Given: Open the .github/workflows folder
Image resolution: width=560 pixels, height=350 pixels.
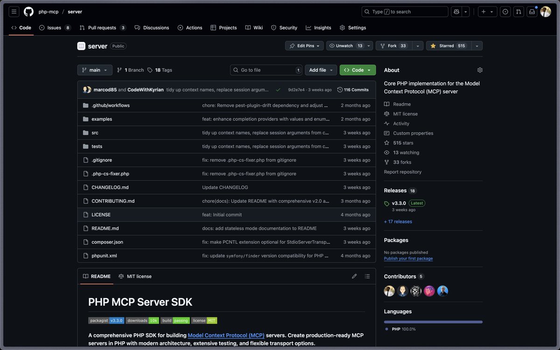Looking at the screenshot, I should click(x=111, y=105).
